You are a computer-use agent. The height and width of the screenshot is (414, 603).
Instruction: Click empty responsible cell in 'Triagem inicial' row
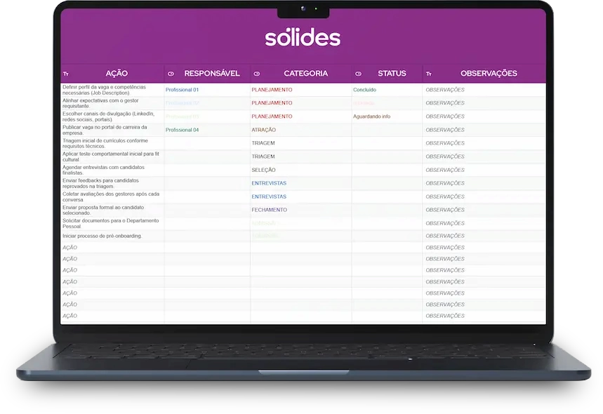[x=207, y=143]
